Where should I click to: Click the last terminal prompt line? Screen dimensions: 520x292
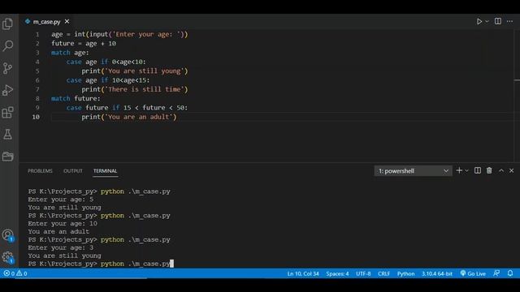[x=101, y=264]
